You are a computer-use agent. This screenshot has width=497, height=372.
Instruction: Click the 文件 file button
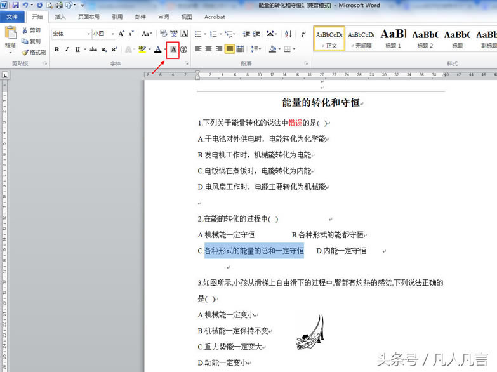(x=12, y=17)
